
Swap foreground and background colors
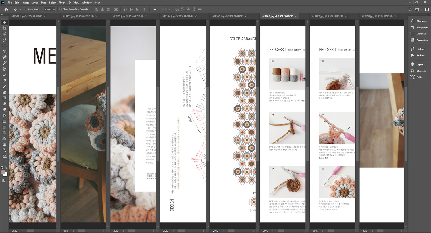tap(6, 167)
